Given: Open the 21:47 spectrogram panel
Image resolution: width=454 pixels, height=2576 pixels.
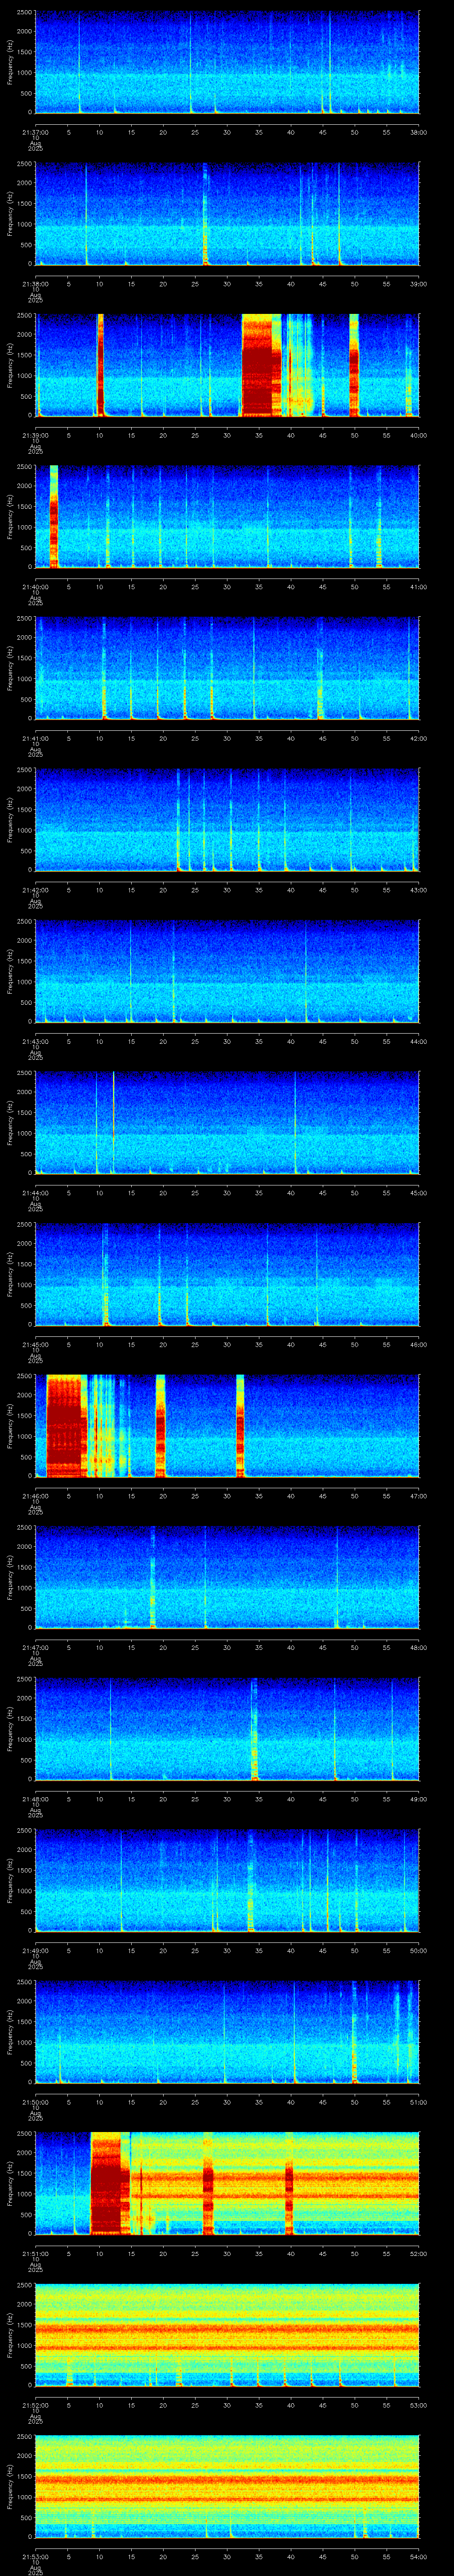Looking at the screenshot, I should (x=227, y=1578).
